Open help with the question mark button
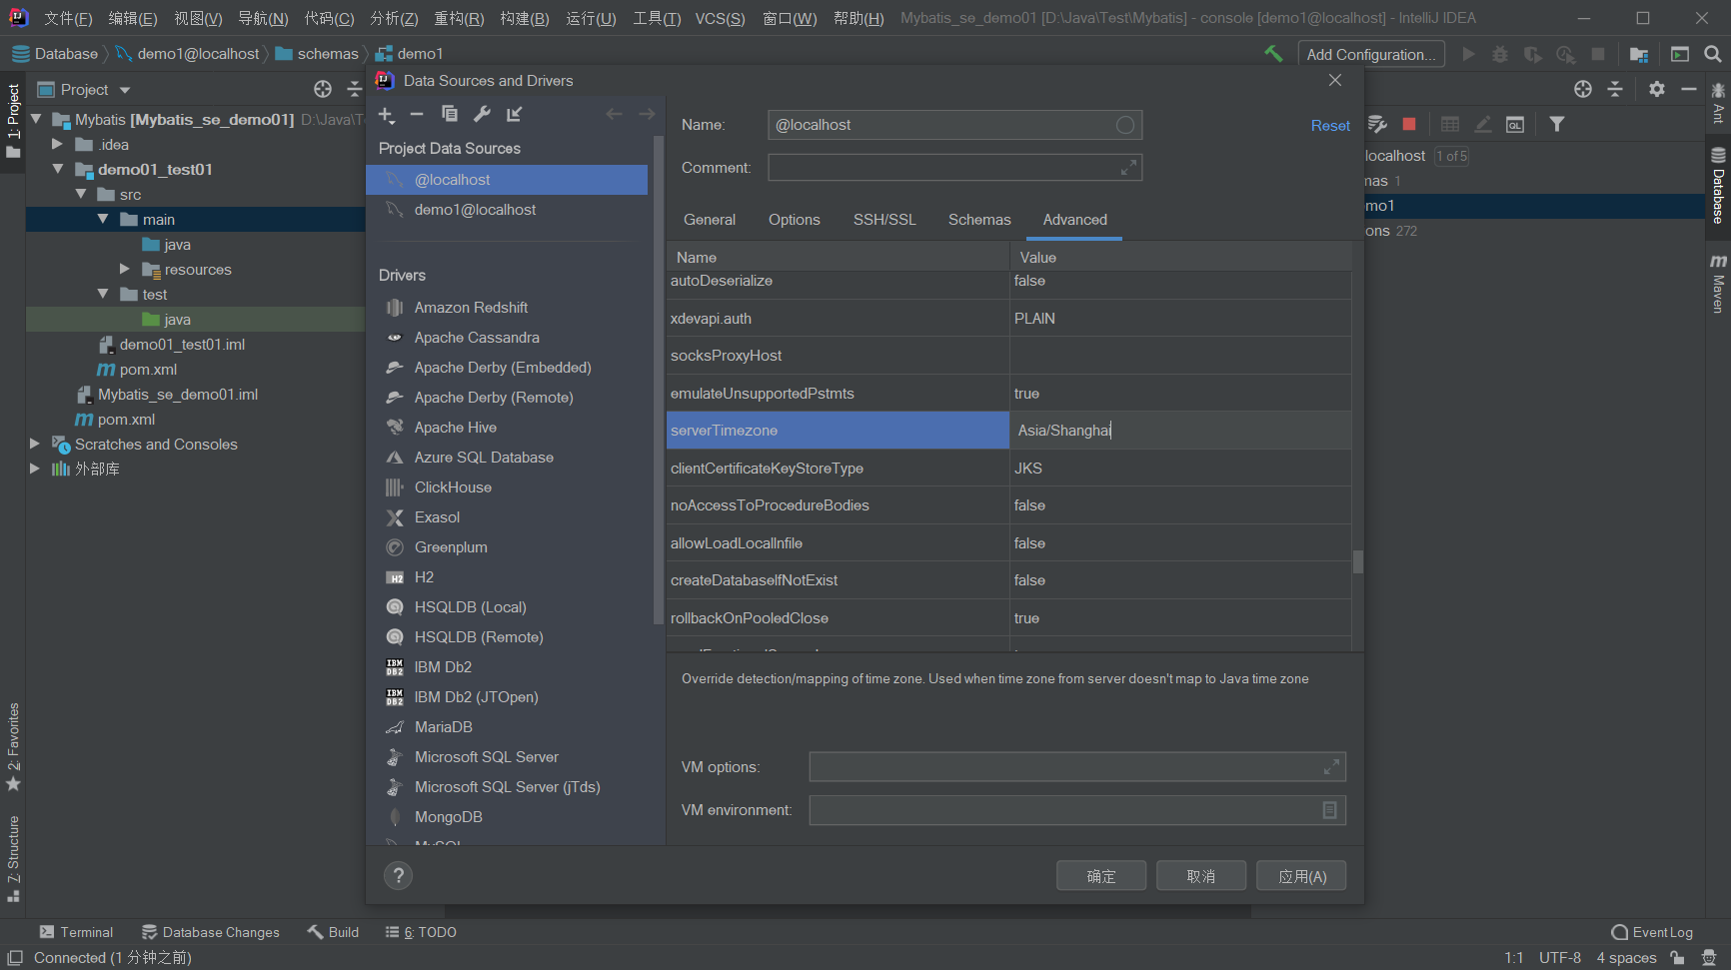 pyautogui.click(x=399, y=876)
